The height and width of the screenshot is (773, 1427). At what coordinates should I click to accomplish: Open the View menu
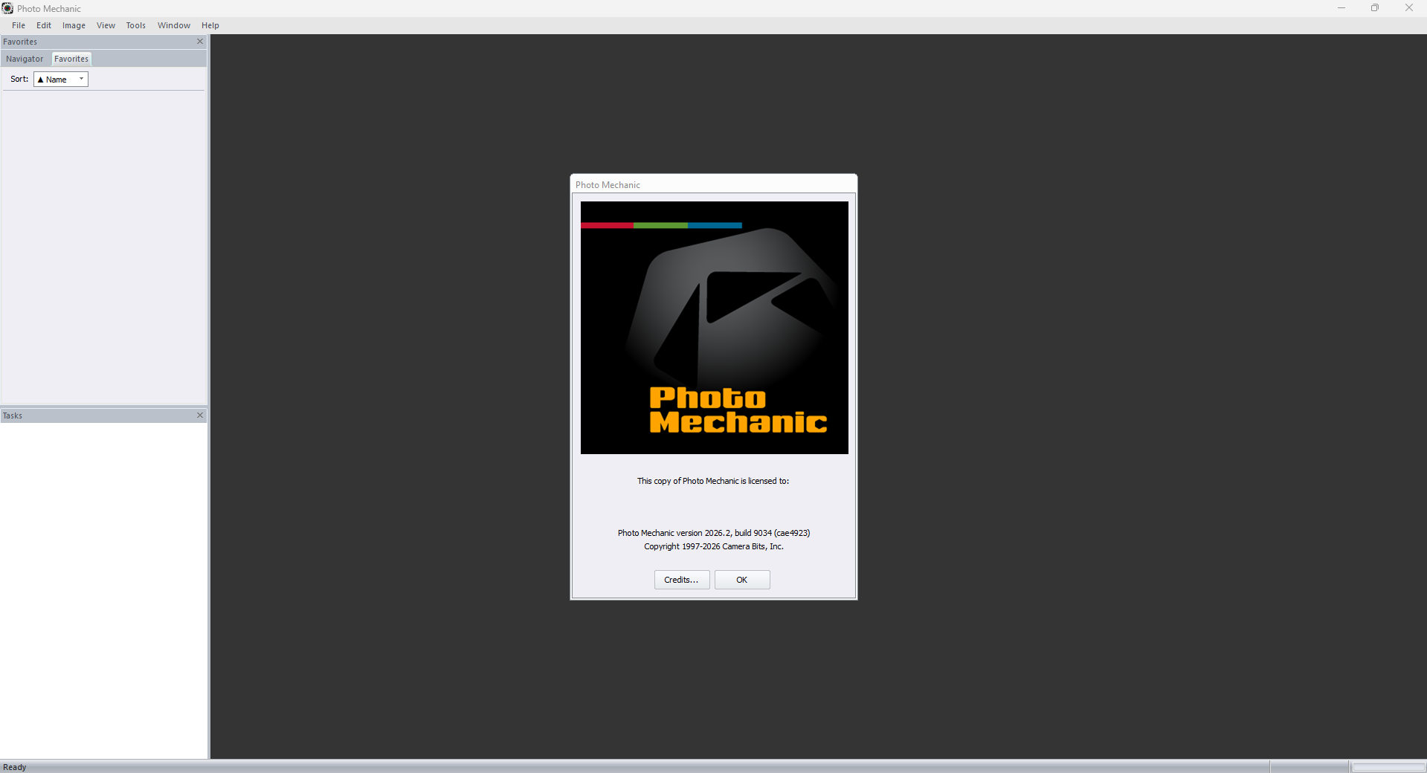point(106,25)
